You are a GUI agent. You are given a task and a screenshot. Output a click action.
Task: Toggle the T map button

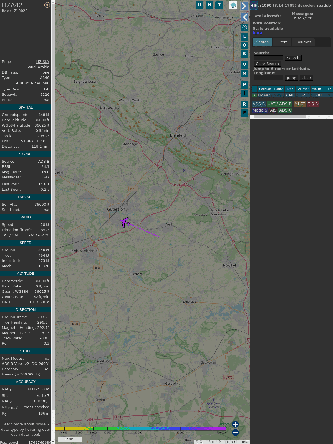pyautogui.click(x=219, y=5)
